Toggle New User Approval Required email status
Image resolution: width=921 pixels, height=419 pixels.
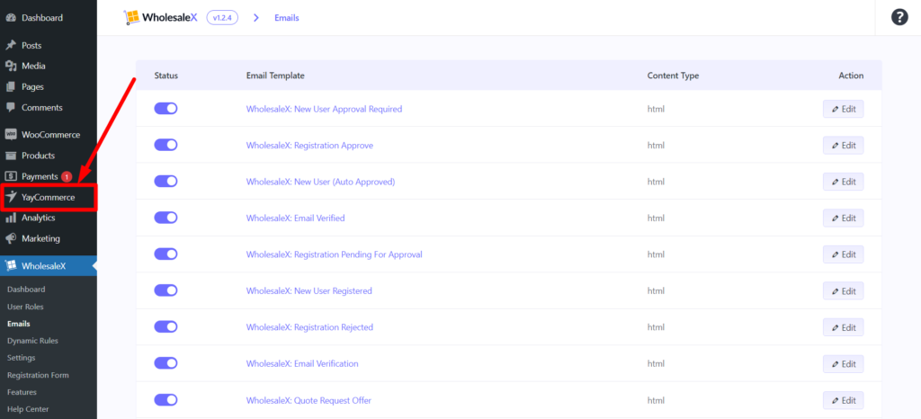click(x=165, y=109)
